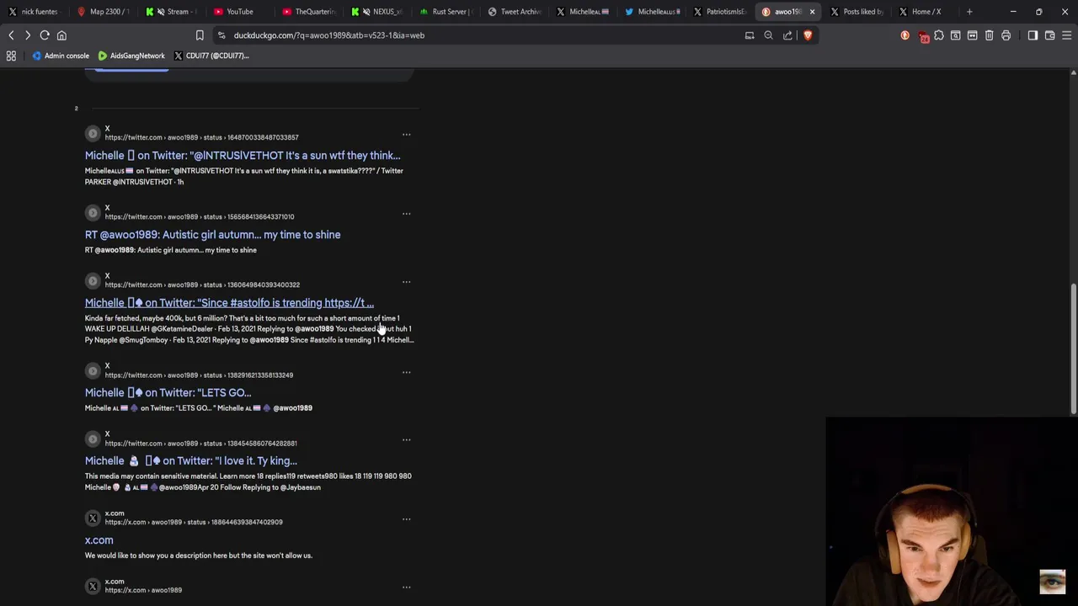Open a new browser tab

point(969,12)
